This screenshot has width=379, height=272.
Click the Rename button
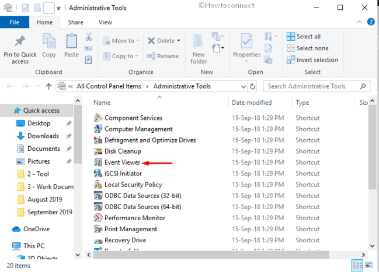[163, 56]
